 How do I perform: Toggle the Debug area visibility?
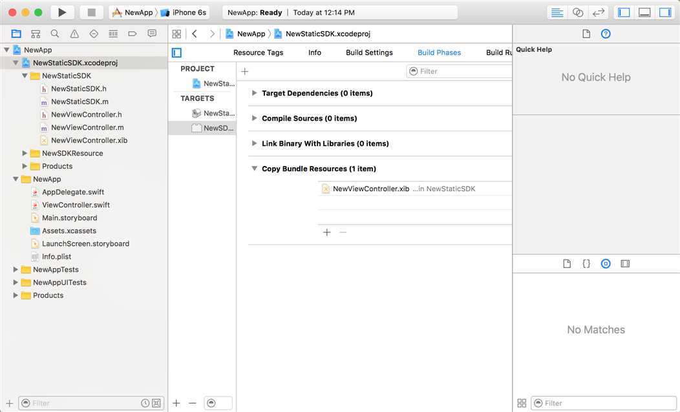[644, 12]
